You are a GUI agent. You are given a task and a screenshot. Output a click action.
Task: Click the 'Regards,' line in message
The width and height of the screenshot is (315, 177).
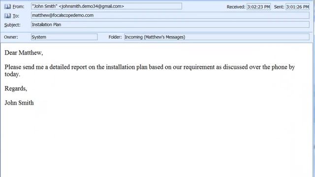coord(16,88)
